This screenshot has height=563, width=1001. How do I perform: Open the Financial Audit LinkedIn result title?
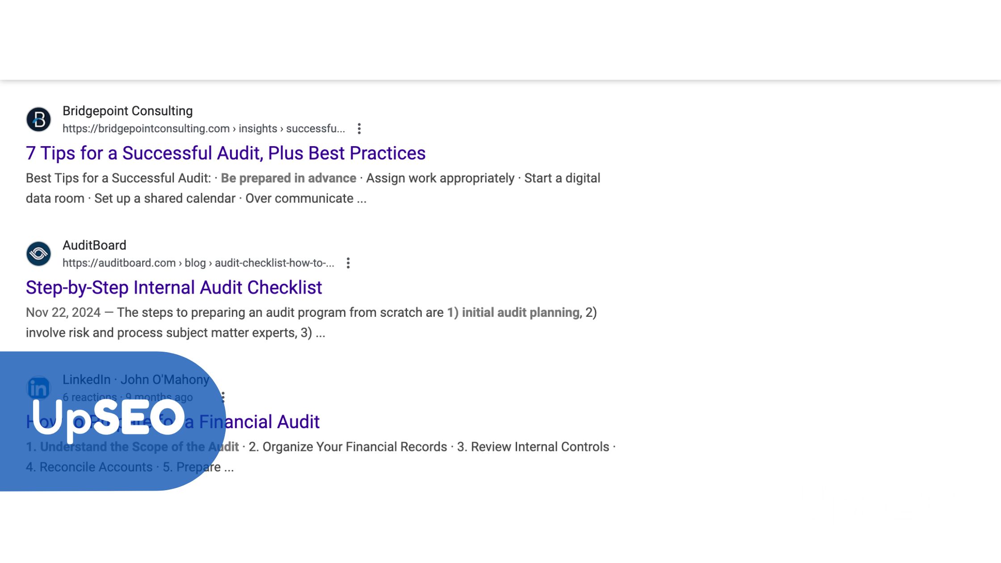173,422
